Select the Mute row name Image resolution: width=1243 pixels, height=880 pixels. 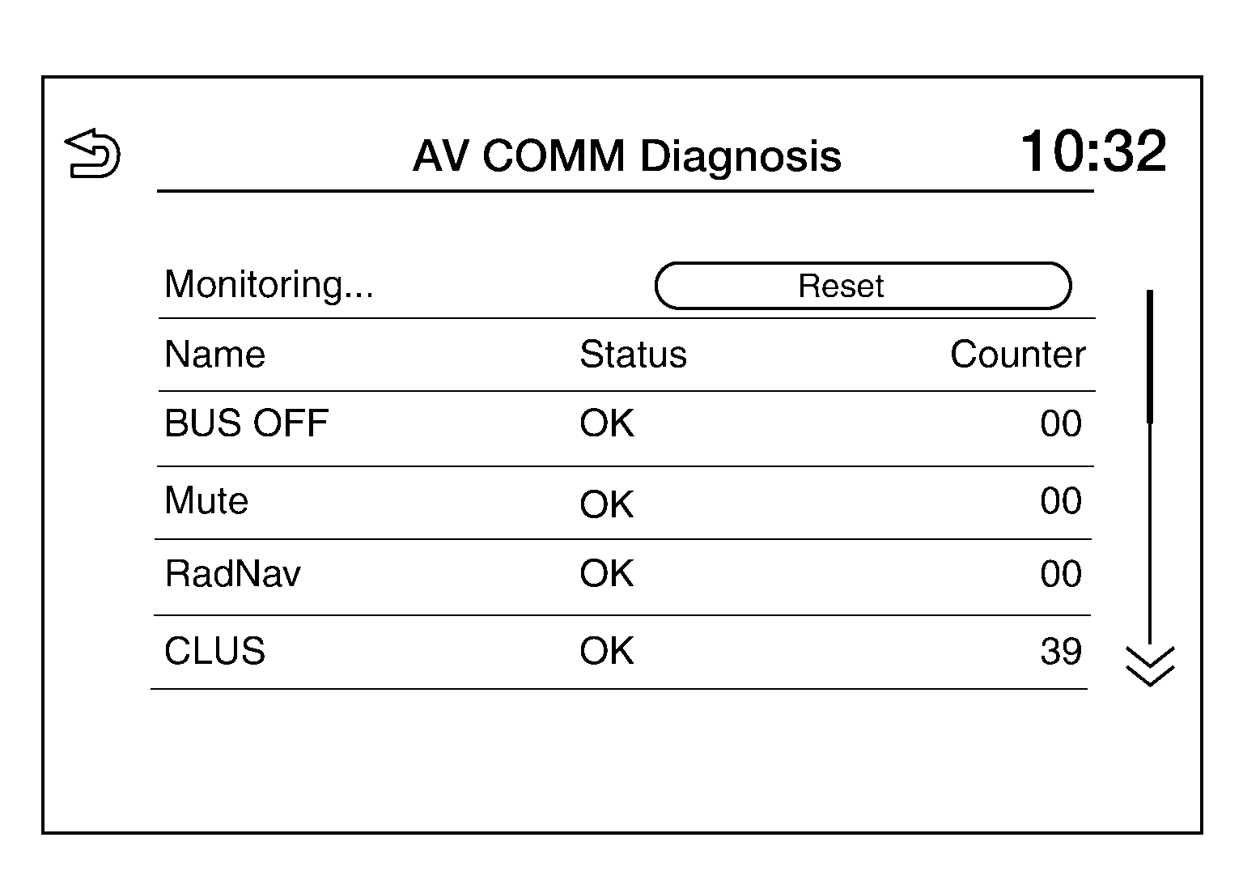point(206,500)
